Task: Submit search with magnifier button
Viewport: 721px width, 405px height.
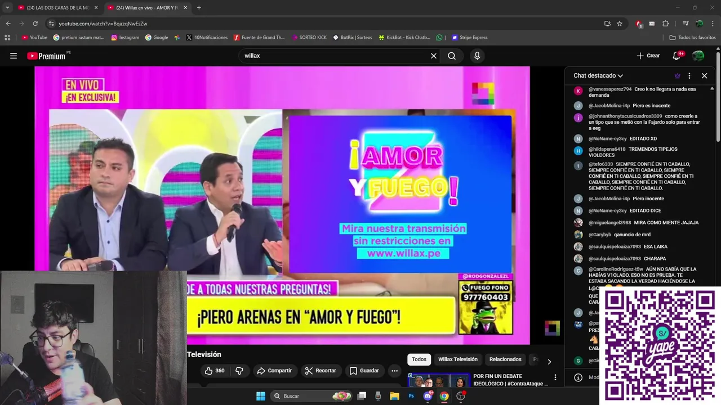Action: pos(452,56)
